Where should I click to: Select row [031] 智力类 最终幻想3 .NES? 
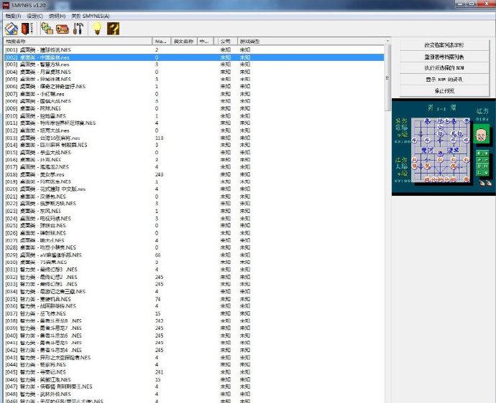[x=194, y=270]
